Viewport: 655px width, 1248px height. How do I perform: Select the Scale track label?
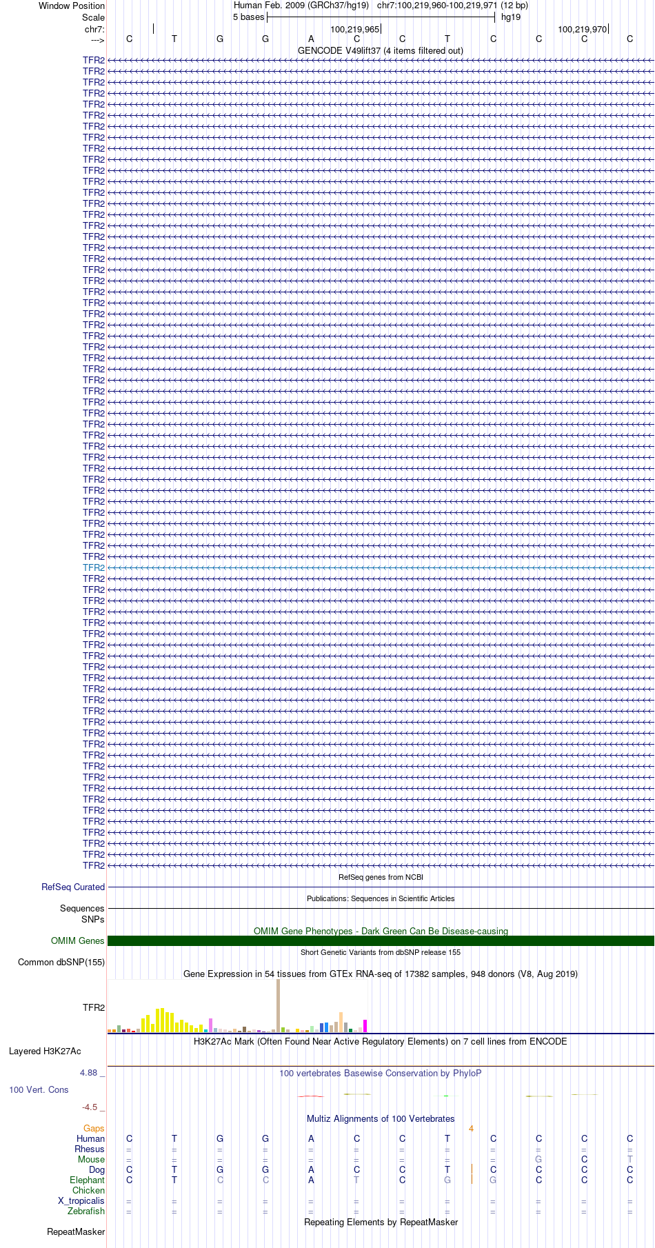point(93,17)
